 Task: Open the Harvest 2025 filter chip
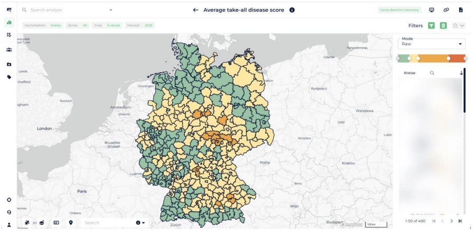click(x=140, y=26)
